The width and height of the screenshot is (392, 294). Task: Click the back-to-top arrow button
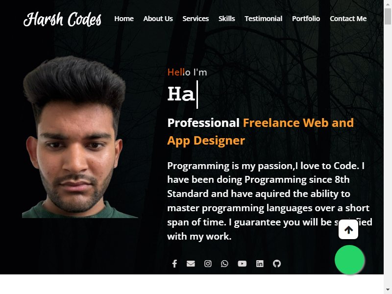point(348,229)
